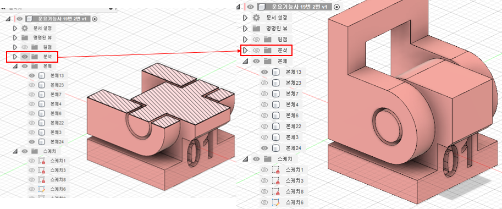Image resolution: width=502 pixels, height=209 pixels.
Task: Left browser: click 본체13 body icon
Action: [41, 75]
